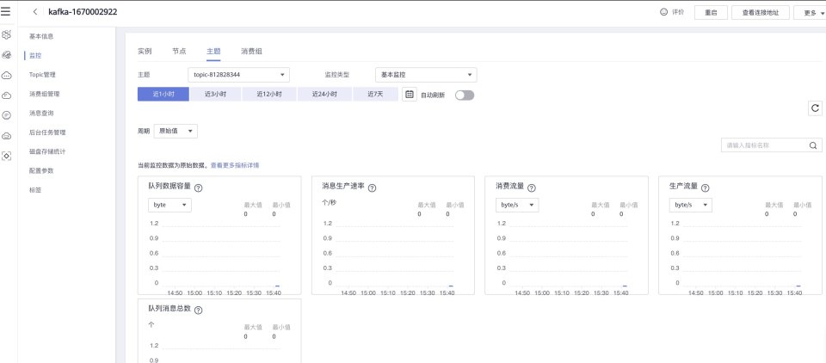Click help icon next to 消费流量

click(532, 188)
